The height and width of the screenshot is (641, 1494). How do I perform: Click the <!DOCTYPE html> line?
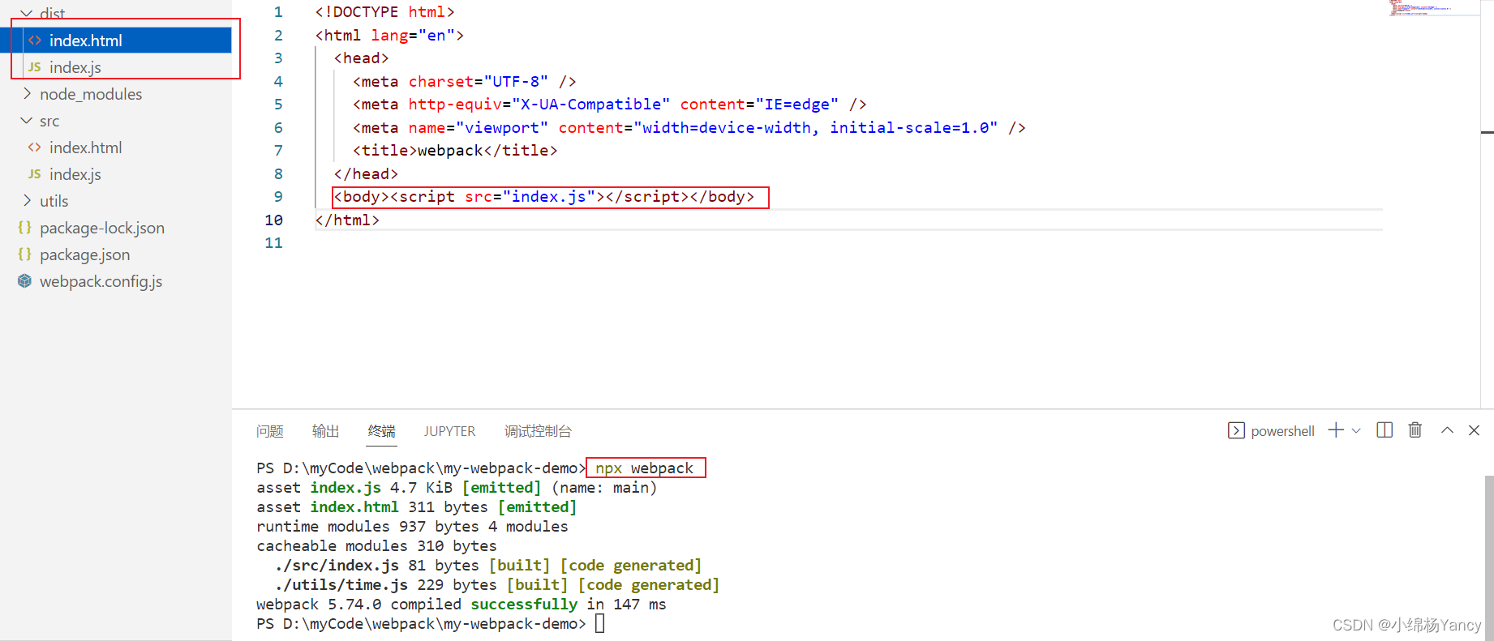tap(384, 12)
